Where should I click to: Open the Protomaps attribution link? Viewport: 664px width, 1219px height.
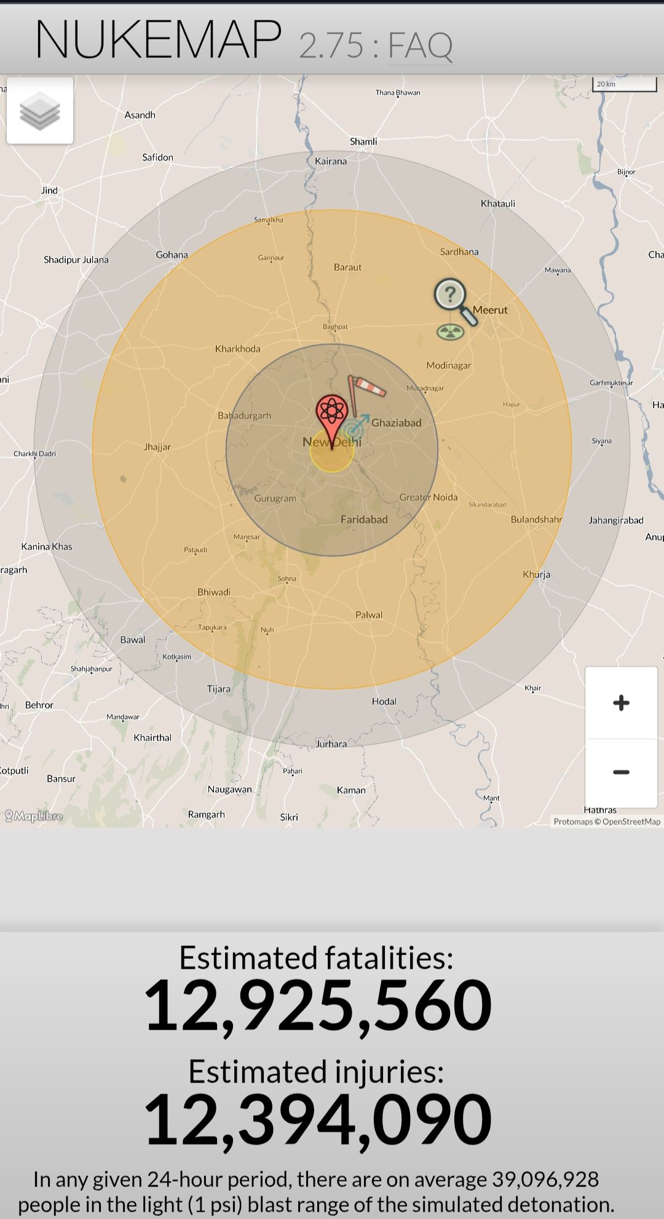572,822
